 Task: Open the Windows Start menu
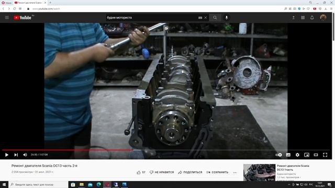(x=4, y=184)
